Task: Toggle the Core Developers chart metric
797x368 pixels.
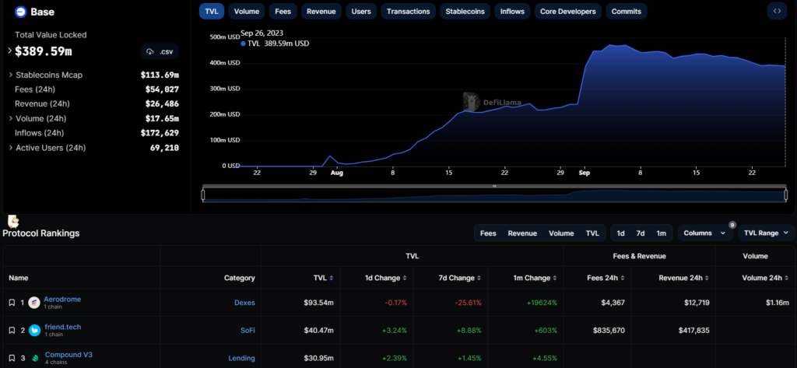Action: (x=568, y=12)
